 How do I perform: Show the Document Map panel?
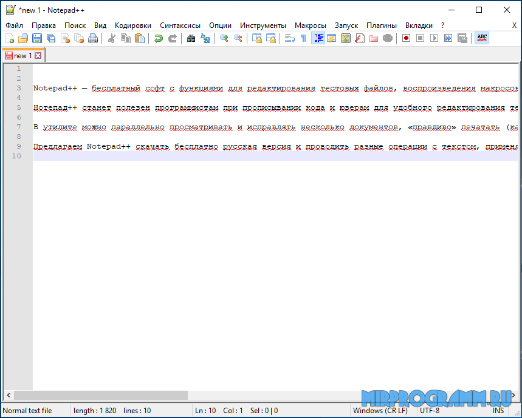tap(346, 39)
